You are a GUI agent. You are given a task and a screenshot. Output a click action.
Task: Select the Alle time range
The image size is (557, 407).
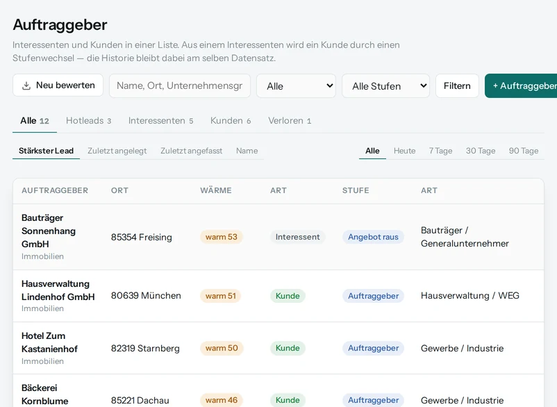click(372, 151)
